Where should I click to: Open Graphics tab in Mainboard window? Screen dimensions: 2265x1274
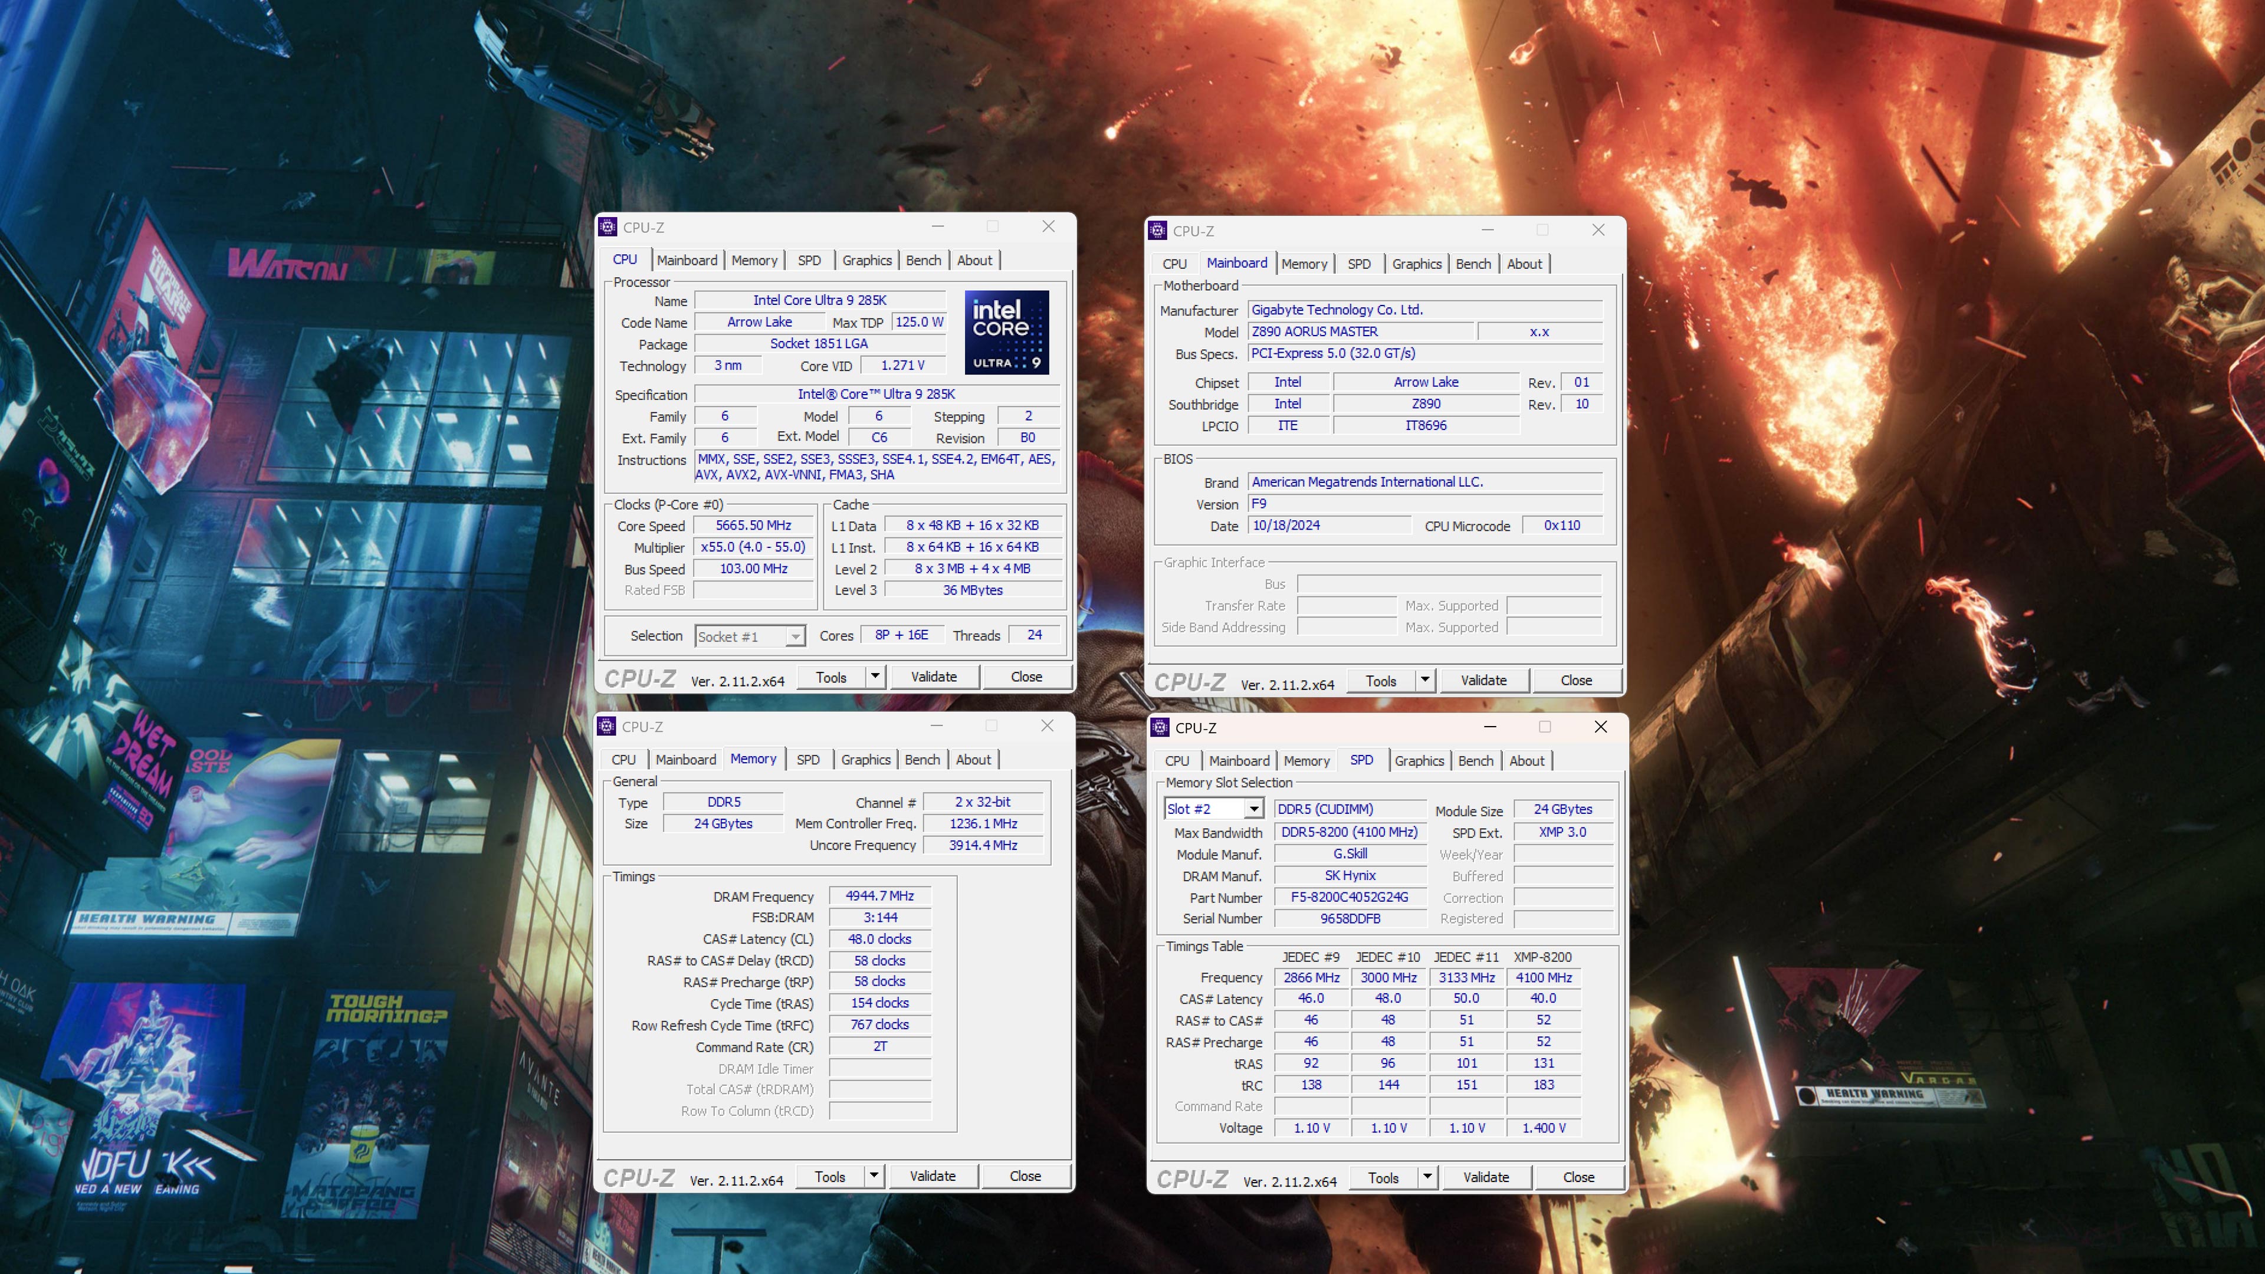[1416, 264]
